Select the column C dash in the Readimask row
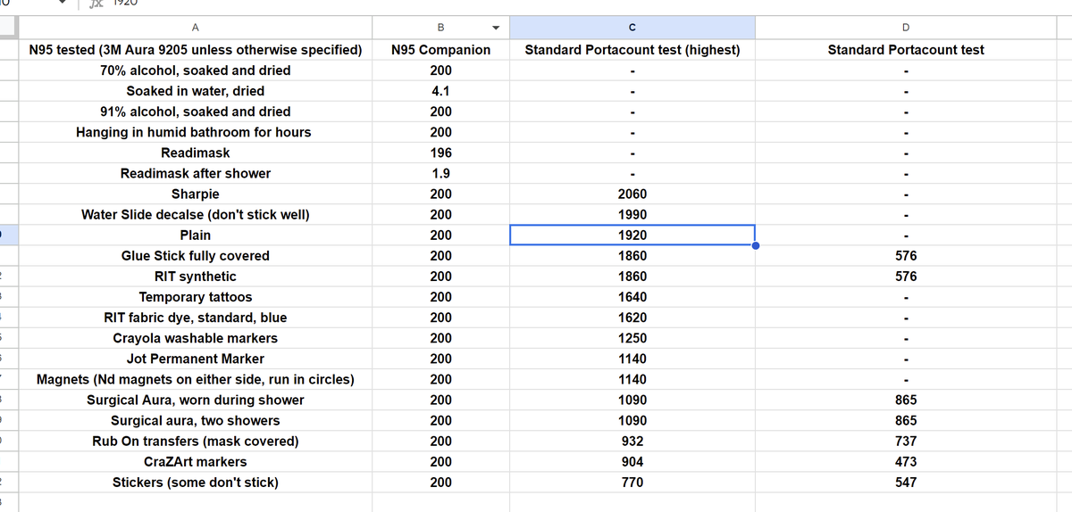1072x512 pixels. [632, 153]
